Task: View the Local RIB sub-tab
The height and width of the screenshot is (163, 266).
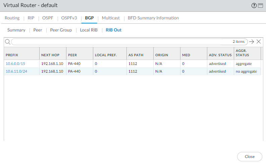Action: pos(89,30)
